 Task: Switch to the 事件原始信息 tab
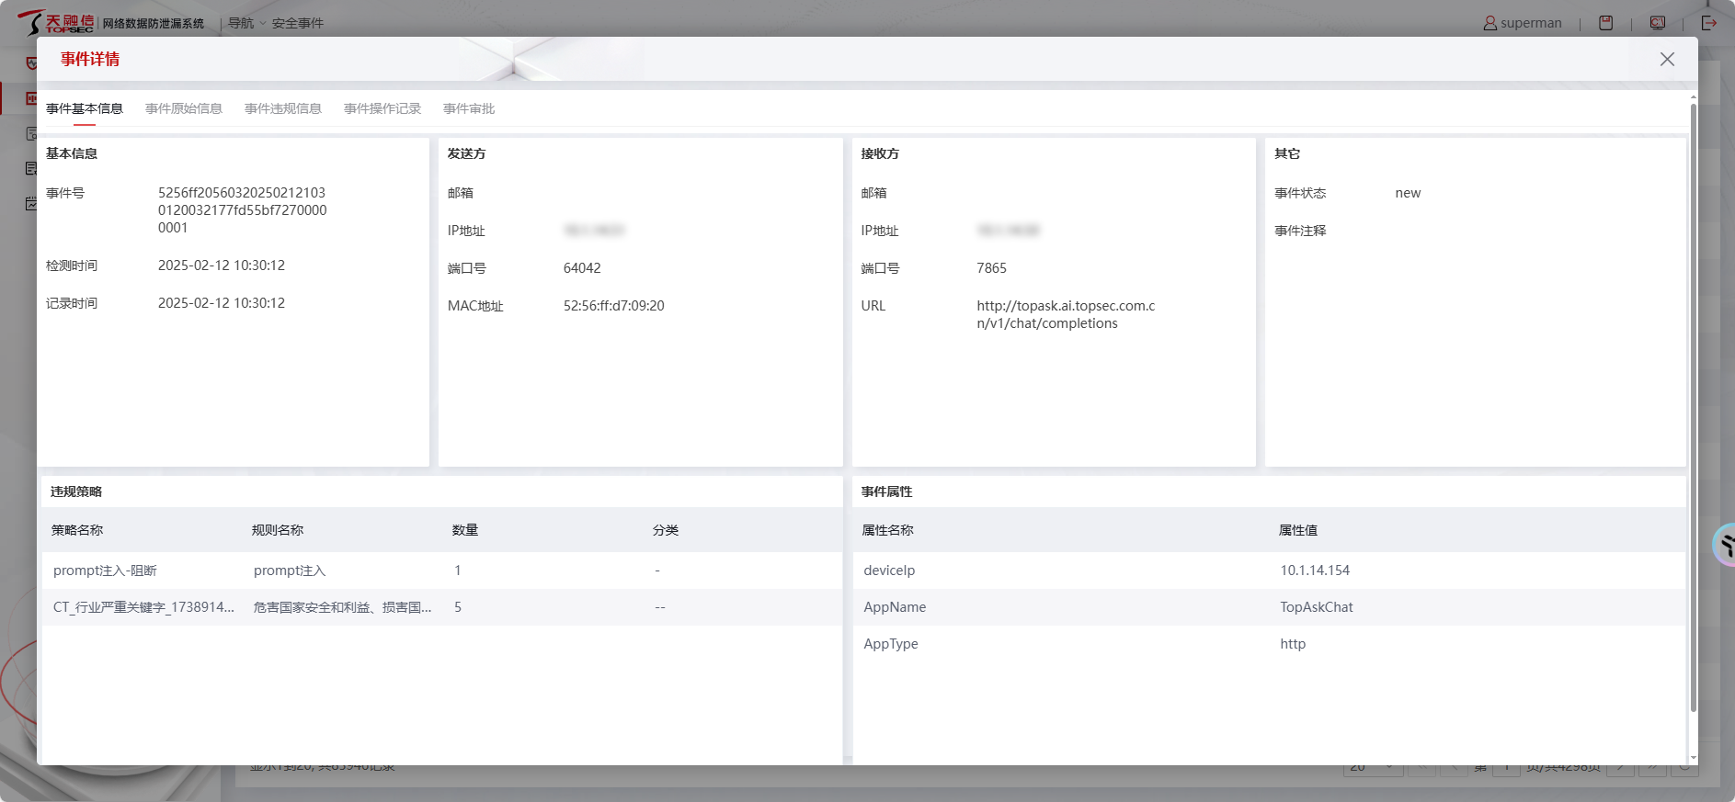184,108
